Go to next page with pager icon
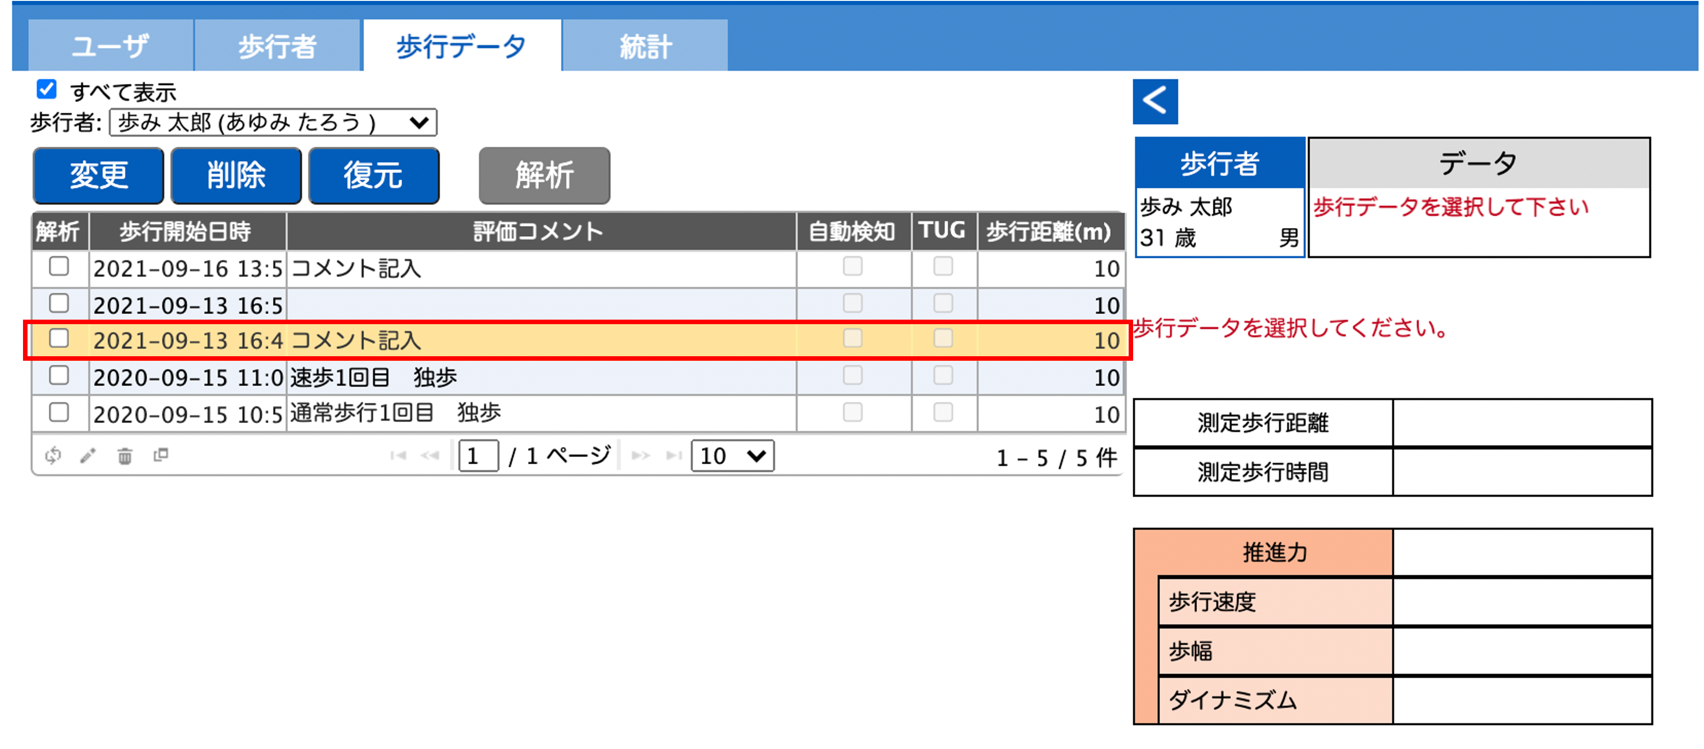Image resolution: width=1704 pixels, height=749 pixels. coord(640,455)
